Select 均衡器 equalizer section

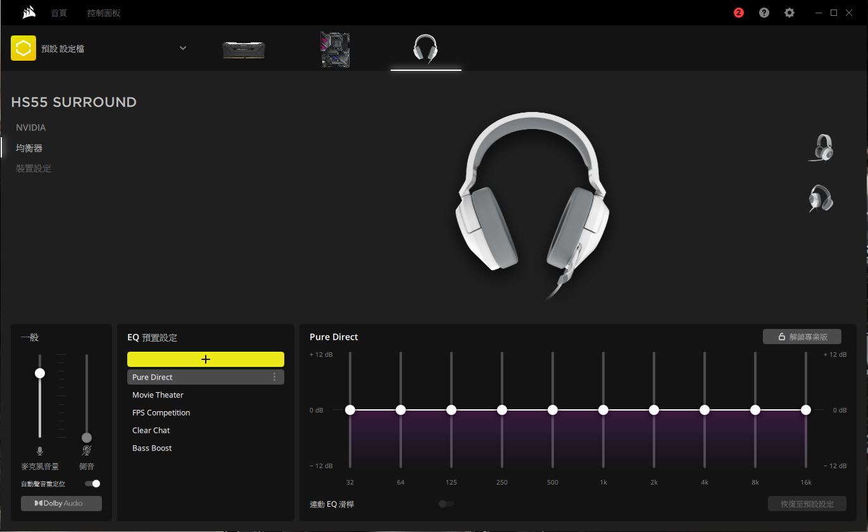tap(29, 148)
